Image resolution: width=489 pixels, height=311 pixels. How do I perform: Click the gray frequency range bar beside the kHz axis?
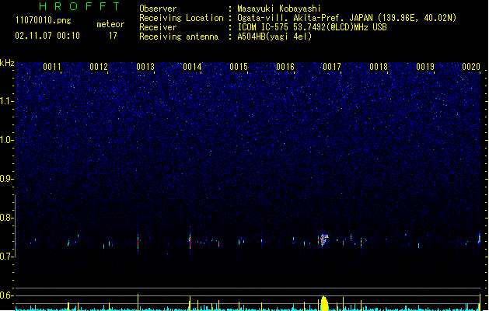[16, 225]
